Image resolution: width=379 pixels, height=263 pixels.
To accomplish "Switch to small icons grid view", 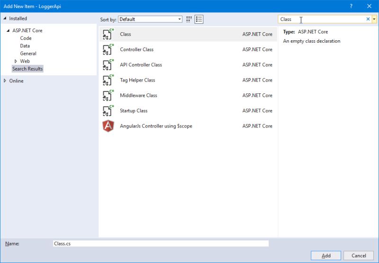I will 189,19.
